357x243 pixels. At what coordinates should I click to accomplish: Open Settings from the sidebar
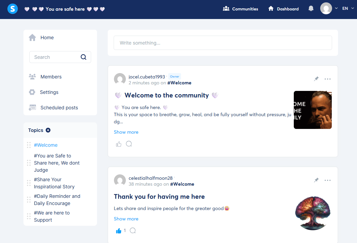49,92
